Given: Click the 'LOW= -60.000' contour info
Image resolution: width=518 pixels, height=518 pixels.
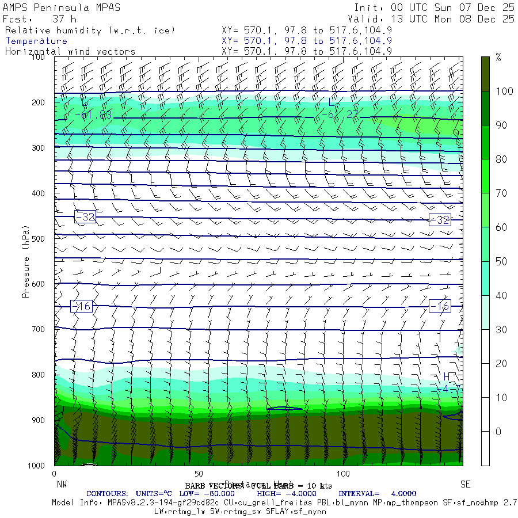Looking at the screenshot, I should coord(207,494).
